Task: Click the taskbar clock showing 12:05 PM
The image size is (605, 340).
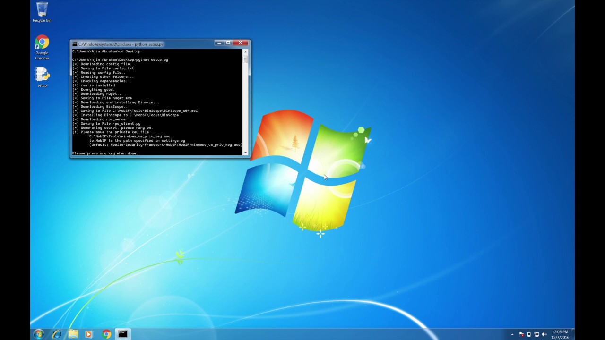Action: [x=560, y=334]
